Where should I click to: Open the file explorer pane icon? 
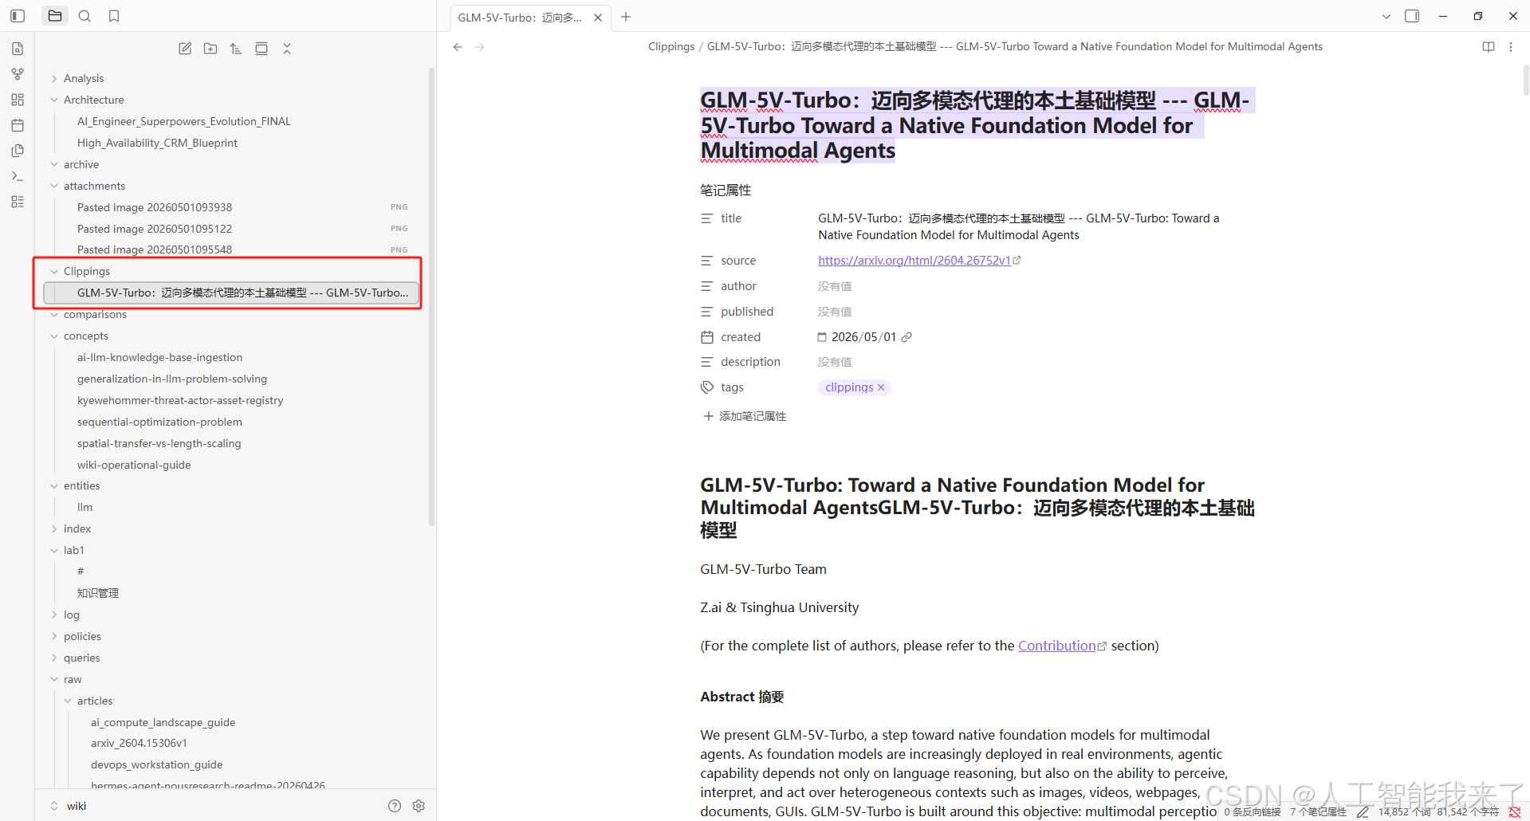(55, 16)
